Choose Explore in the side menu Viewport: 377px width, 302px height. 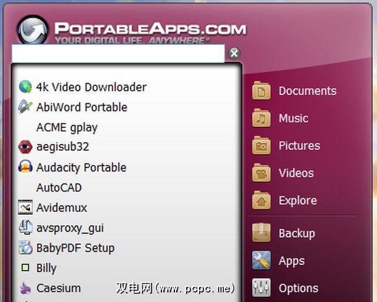[x=297, y=201]
